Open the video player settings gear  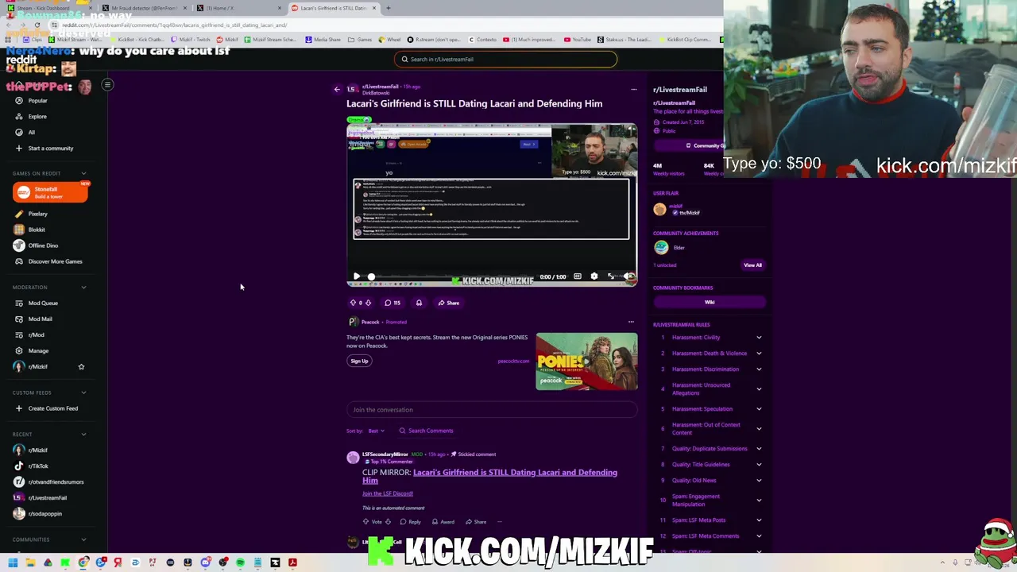[594, 276]
